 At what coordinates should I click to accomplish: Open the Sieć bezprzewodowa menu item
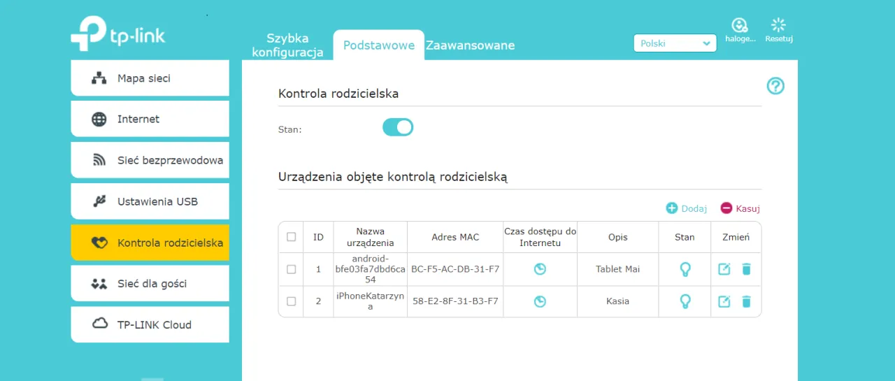(150, 160)
